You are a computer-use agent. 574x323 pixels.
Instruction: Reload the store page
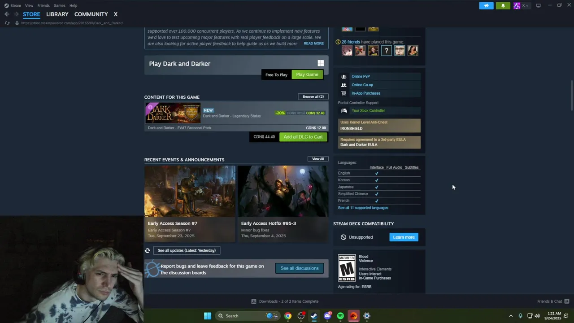coord(7,23)
